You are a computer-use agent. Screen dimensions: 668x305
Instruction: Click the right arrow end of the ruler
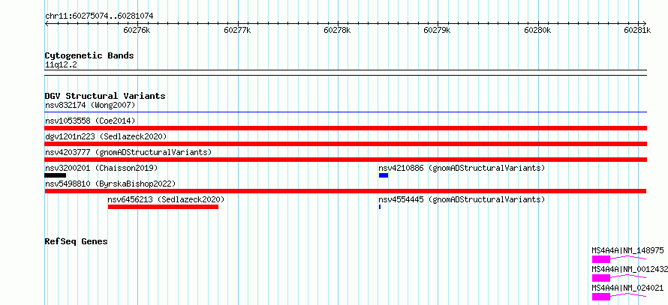coord(645,23)
